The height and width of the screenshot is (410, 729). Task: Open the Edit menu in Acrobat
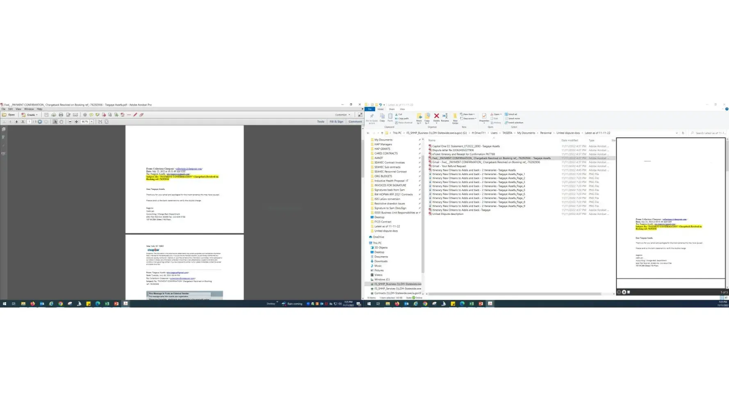(11, 109)
